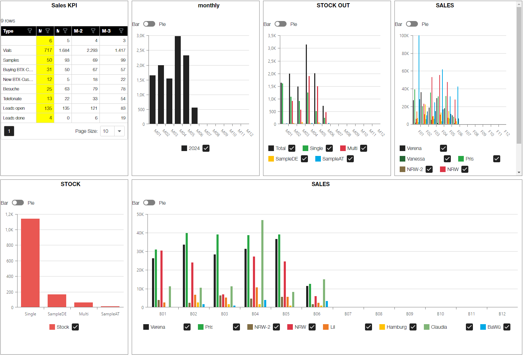Screen dimensions: 523x355
Task: Uncheck NRW checkbox in F01–F12 SALES legend
Action: (x=465, y=169)
